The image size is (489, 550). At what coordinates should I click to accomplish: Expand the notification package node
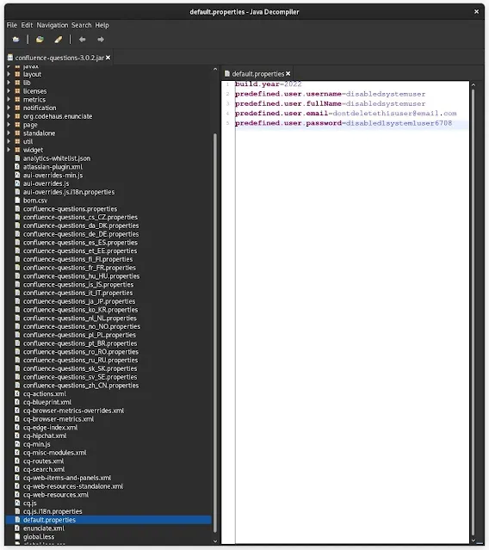pyautogui.click(x=9, y=108)
